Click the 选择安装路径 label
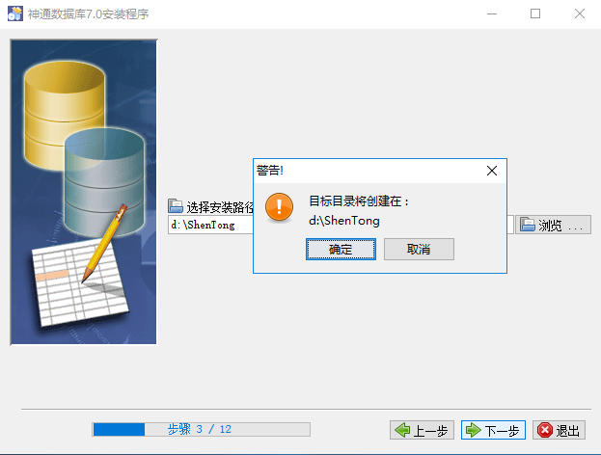 click(x=220, y=207)
